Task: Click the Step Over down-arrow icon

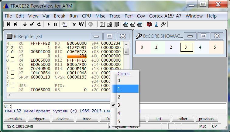Action: click(x=25, y=24)
